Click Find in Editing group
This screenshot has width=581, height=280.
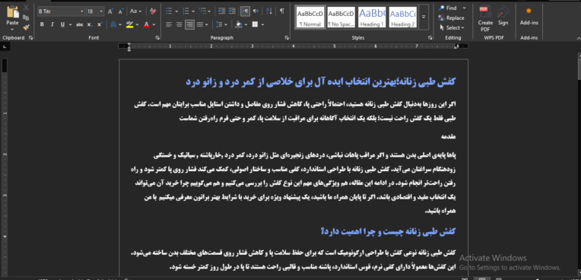[448, 8]
